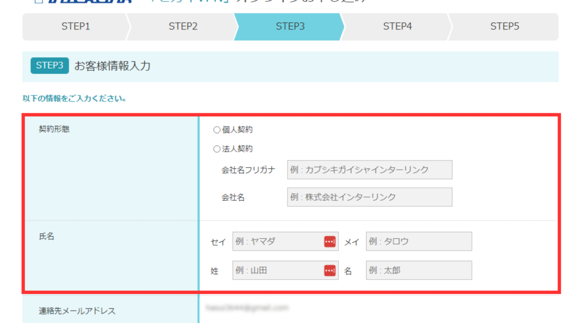Click the password manager icon in the セイ field
This screenshot has width=575, height=323.
[330, 242]
